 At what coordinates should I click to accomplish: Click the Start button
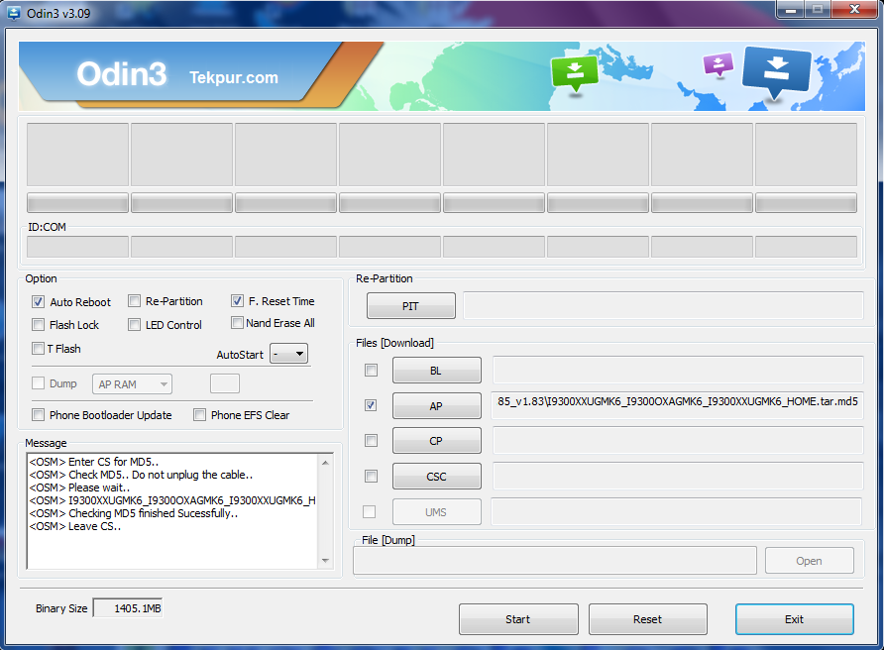pyautogui.click(x=518, y=619)
